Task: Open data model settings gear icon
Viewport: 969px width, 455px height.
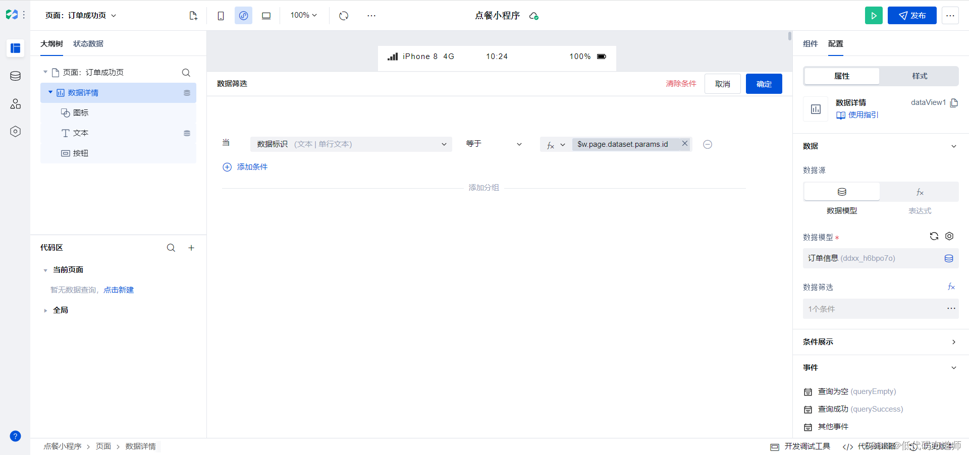Action: 949,236
